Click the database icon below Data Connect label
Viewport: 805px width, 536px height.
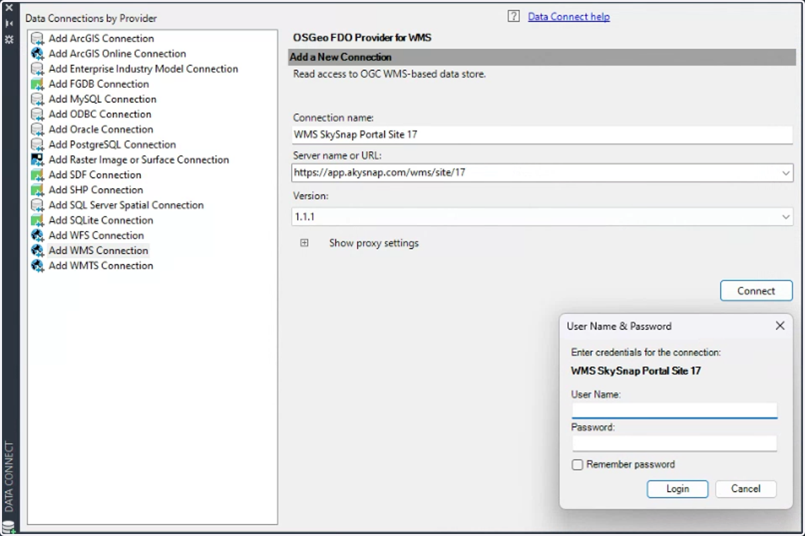pos(9,527)
